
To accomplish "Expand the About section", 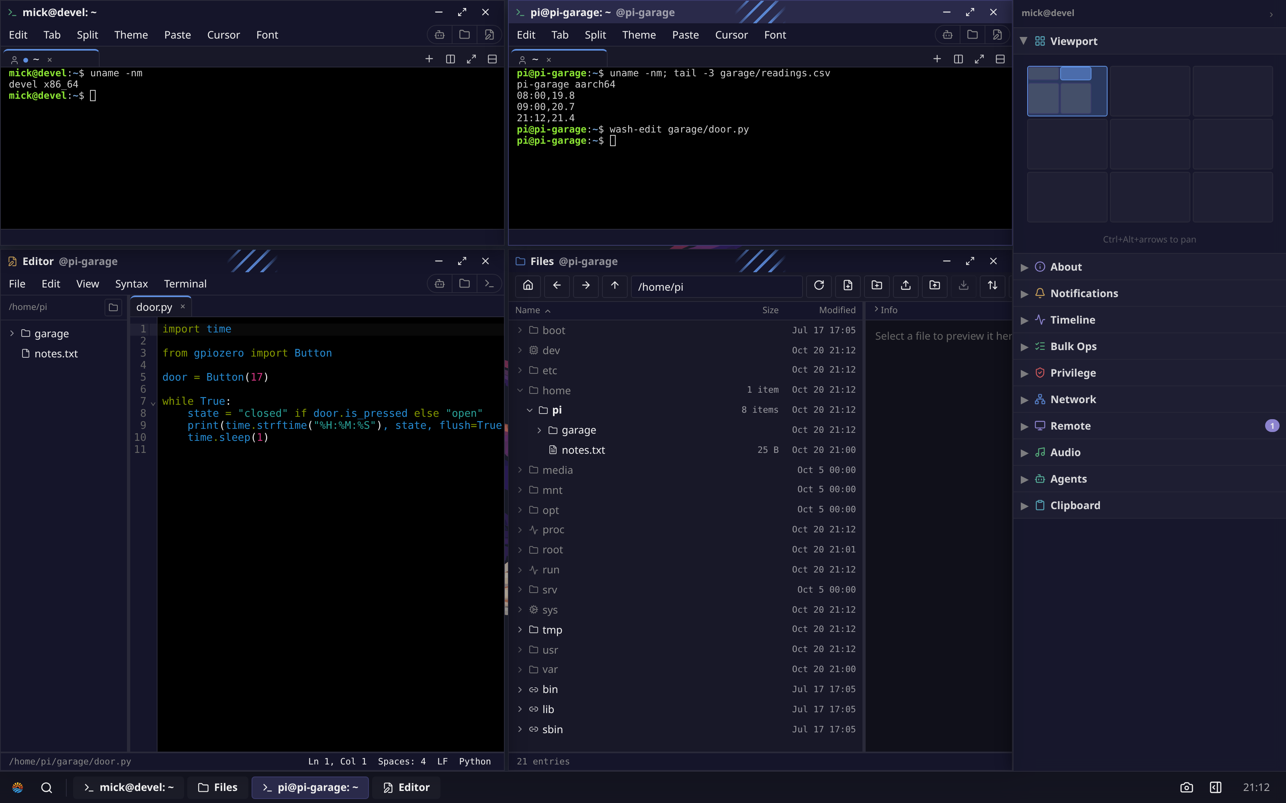I will (1149, 267).
